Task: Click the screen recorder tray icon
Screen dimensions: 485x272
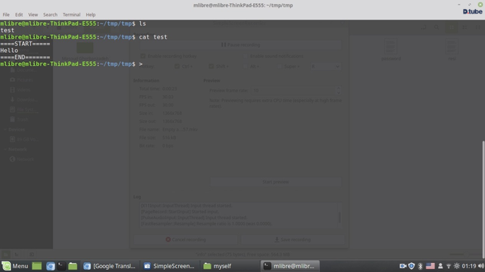Action: (402, 266)
